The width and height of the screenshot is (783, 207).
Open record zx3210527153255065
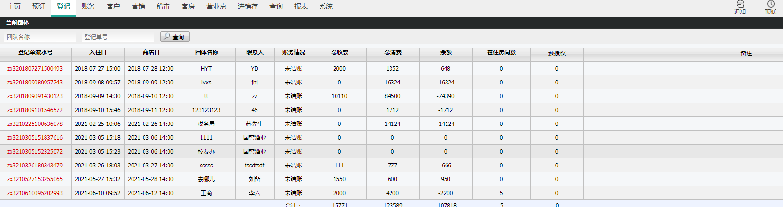pos(35,179)
